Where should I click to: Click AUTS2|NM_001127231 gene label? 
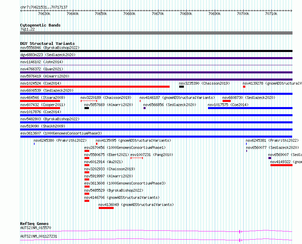[39, 236]
